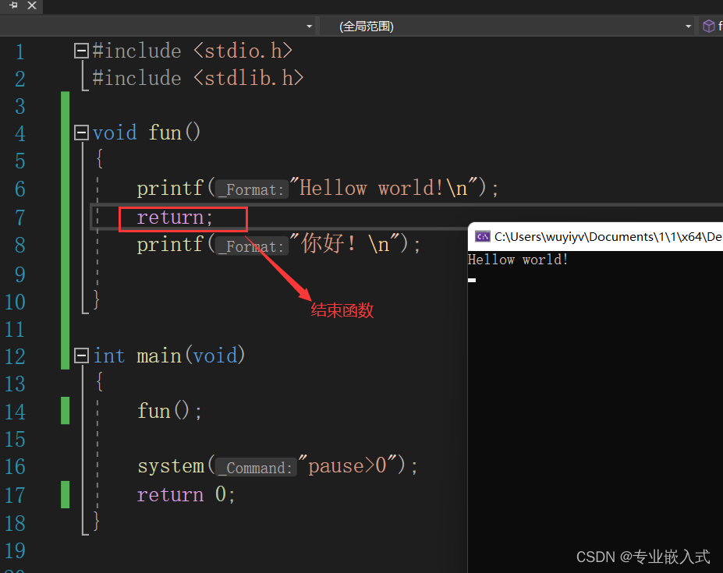
Task: Click the 'Hellow world!' console output
Action: (x=518, y=260)
